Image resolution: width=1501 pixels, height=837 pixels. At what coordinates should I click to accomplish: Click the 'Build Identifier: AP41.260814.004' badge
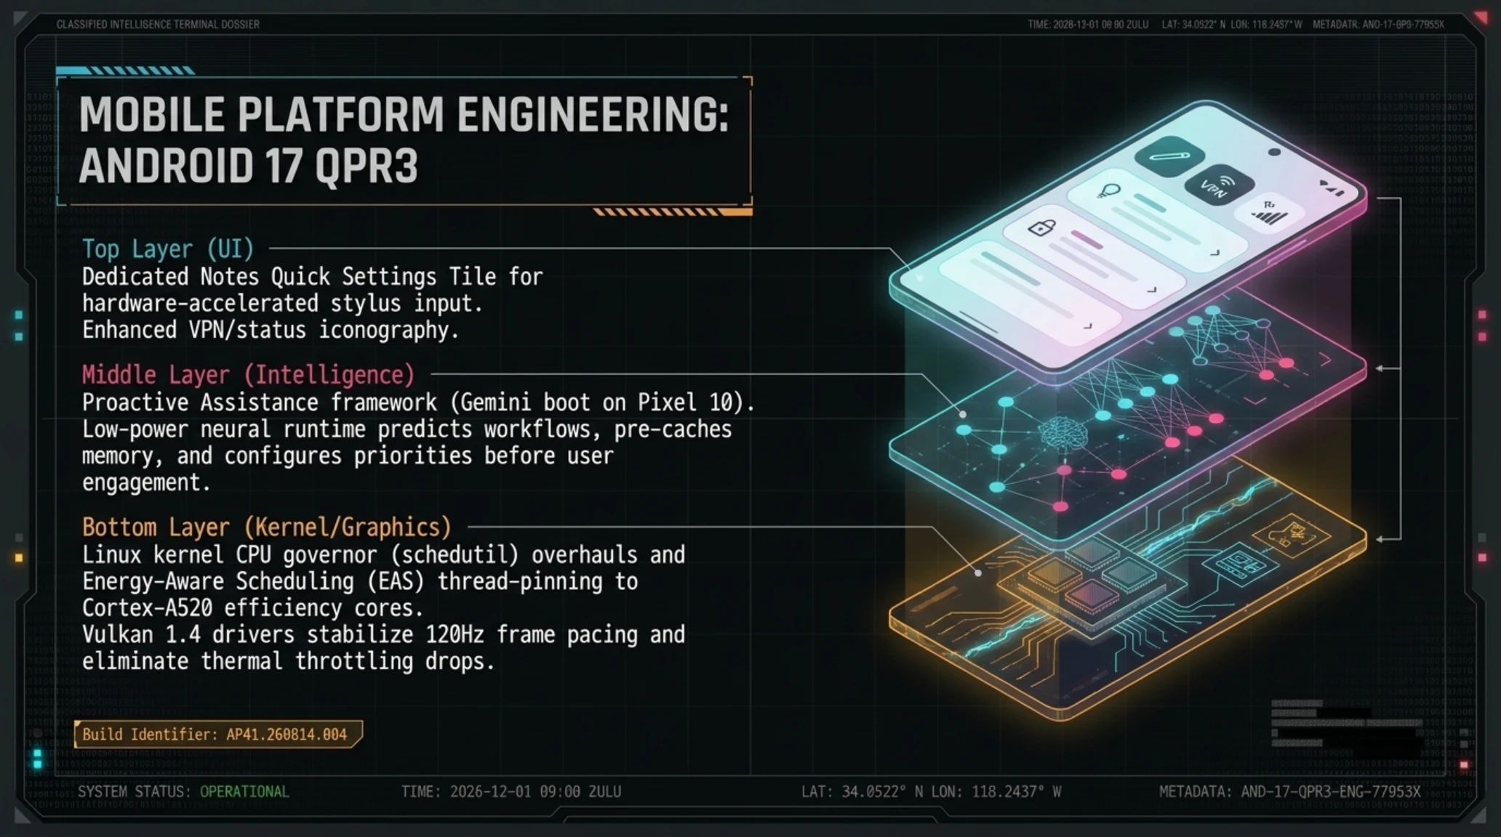[217, 735]
